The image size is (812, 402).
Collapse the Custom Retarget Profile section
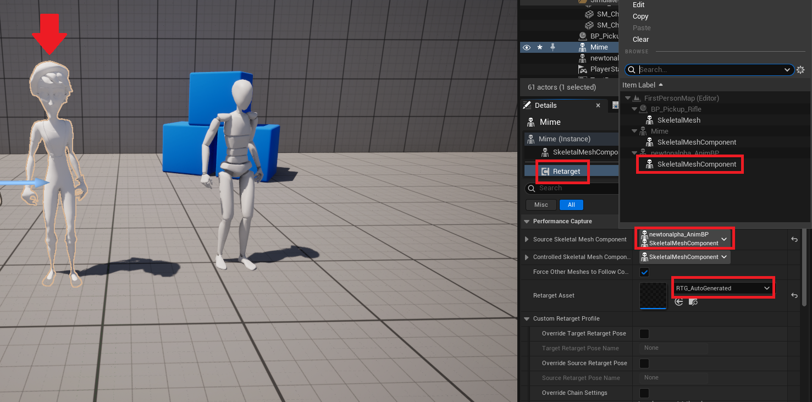click(x=527, y=319)
